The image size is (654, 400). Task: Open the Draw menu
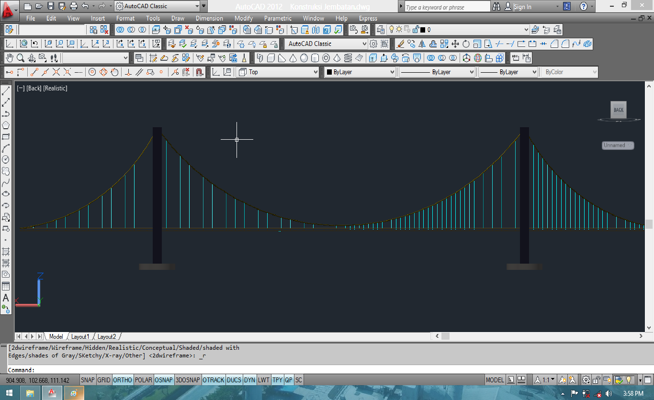pos(178,18)
